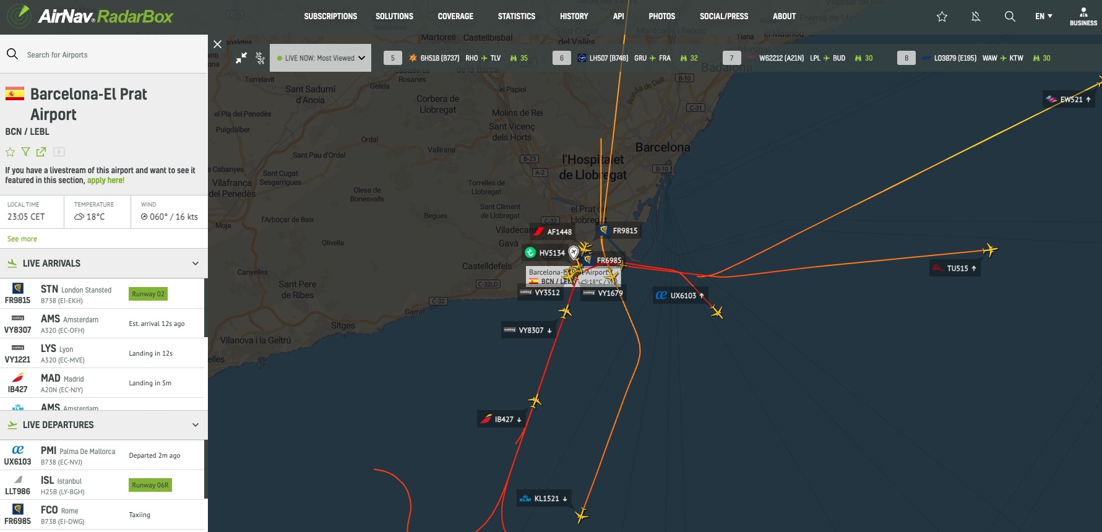Click the collapse arrows icon on map toolbar
Viewport: 1102px width, 532px height.
coord(241,58)
